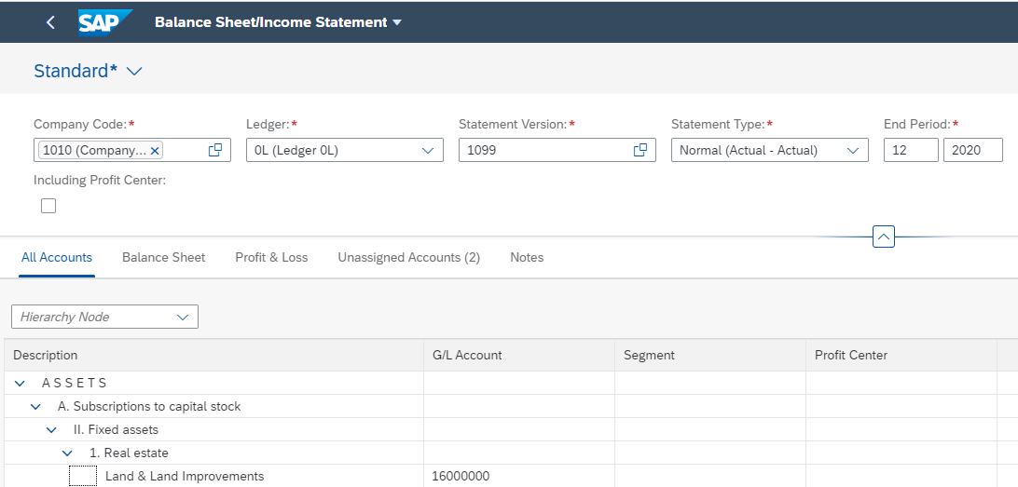Open Company Code value help icon
Viewport: 1018px width, 487px height.
click(215, 150)
